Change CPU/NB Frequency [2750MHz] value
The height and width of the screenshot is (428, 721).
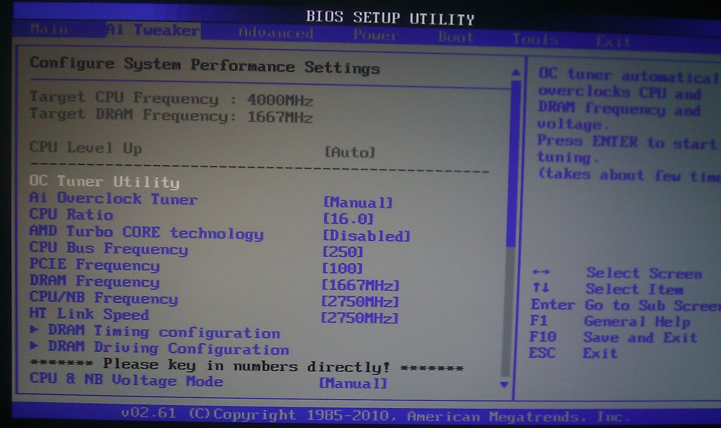tap(360, 302)
